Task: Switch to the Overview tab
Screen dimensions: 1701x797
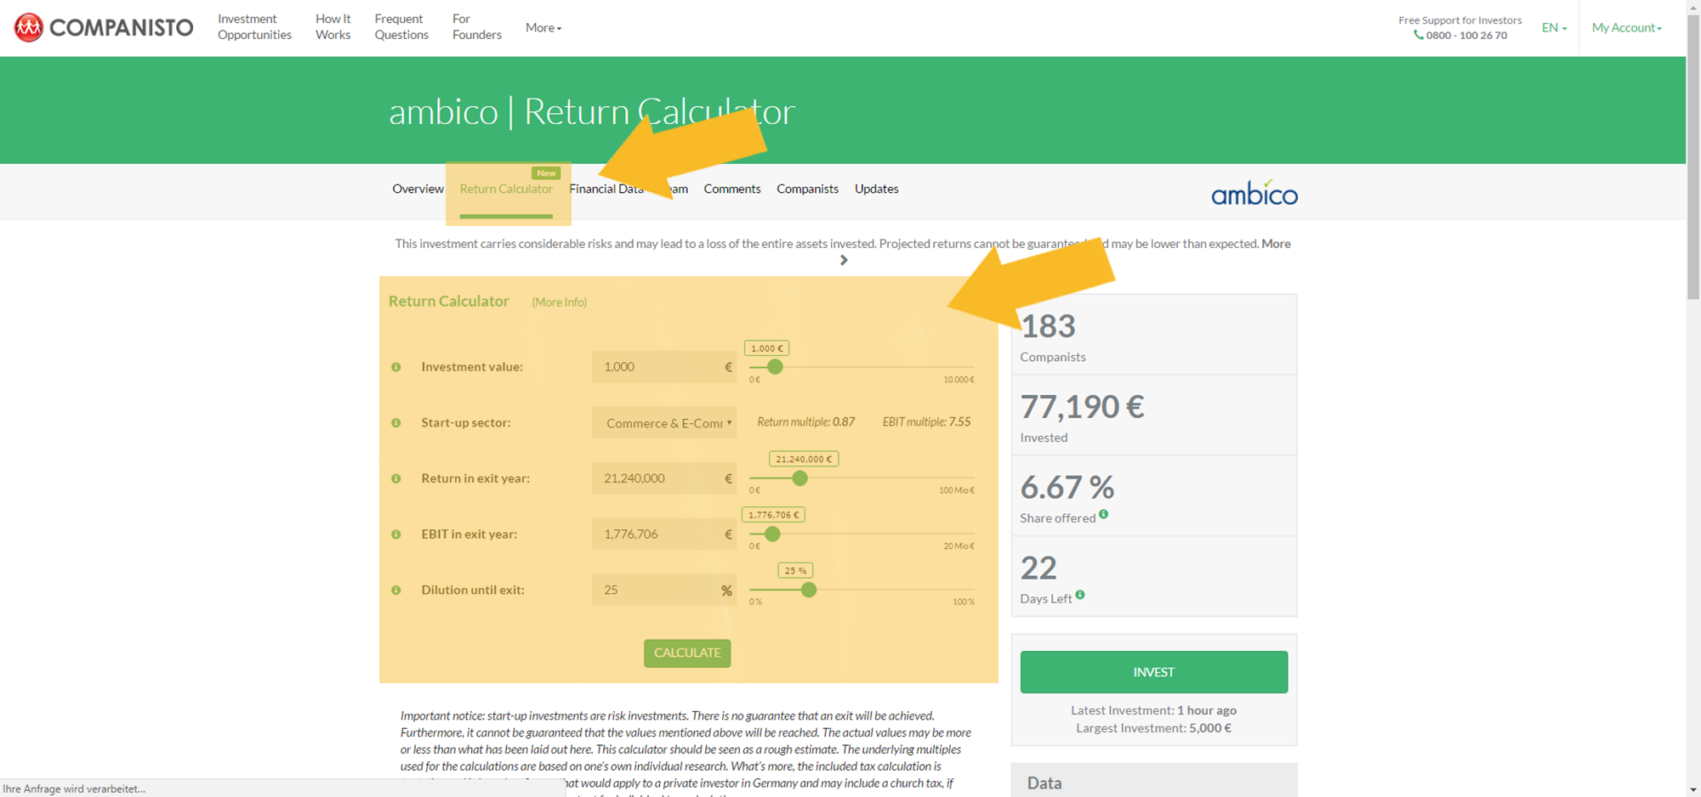Action: tap(418, 189)
